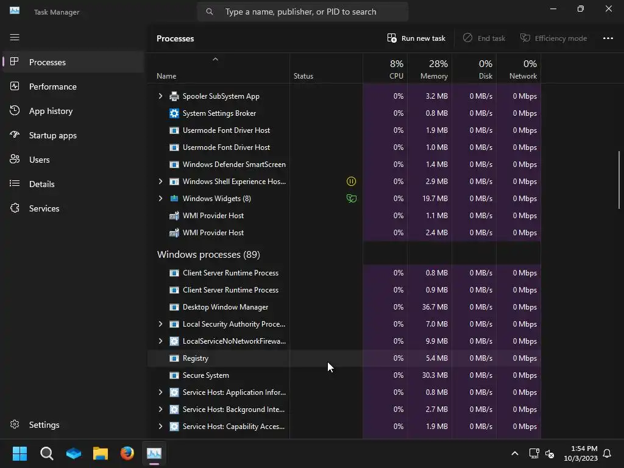
Task: Expand the Spooler SubSystem App row
Action: pyautogui.click(x=160, y=96)
